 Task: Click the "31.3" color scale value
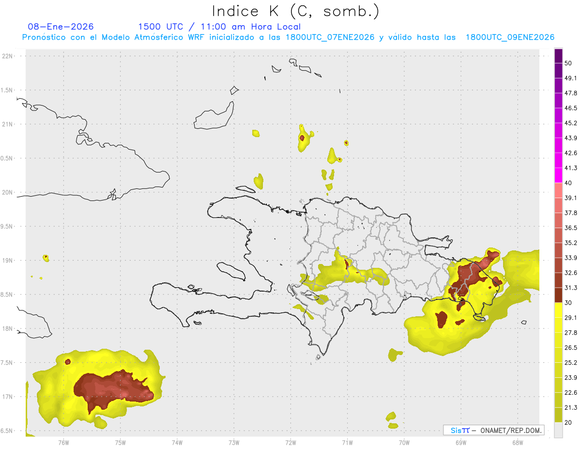pos(571,288)
